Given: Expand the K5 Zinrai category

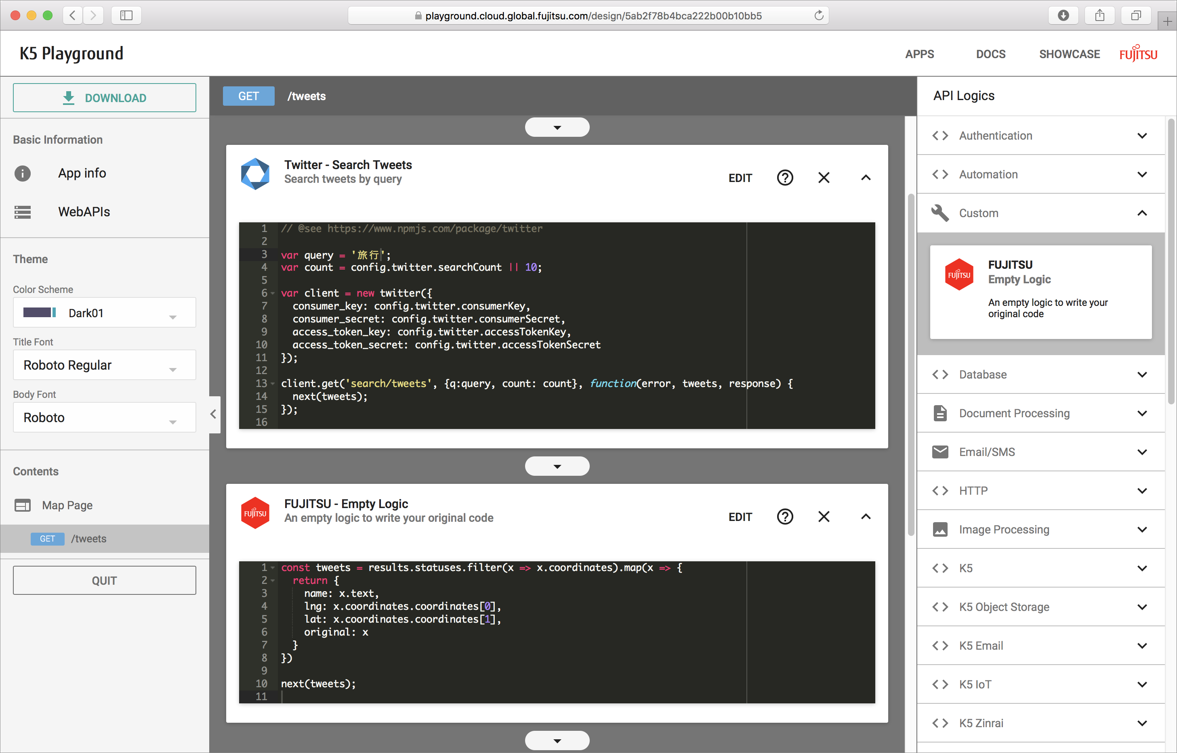Looking at the screenshot, I should [1040, 723].
